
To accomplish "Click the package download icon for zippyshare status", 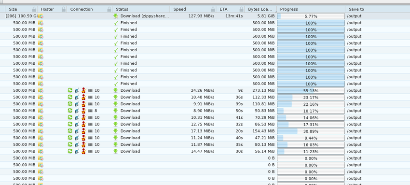I will pos(116,16).
